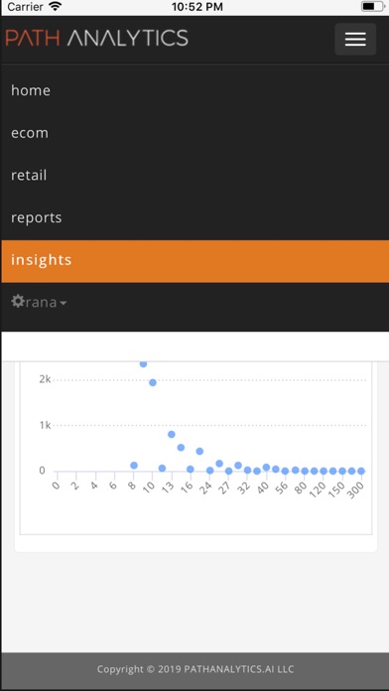Viewport: 389px width, 691px height.
Task: Click the x-axis label 120
Action: point(318,488)
